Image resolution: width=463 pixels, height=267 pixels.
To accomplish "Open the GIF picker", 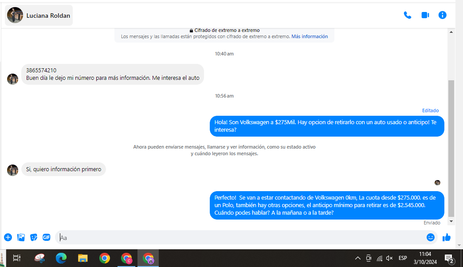I will pos(47,237).
